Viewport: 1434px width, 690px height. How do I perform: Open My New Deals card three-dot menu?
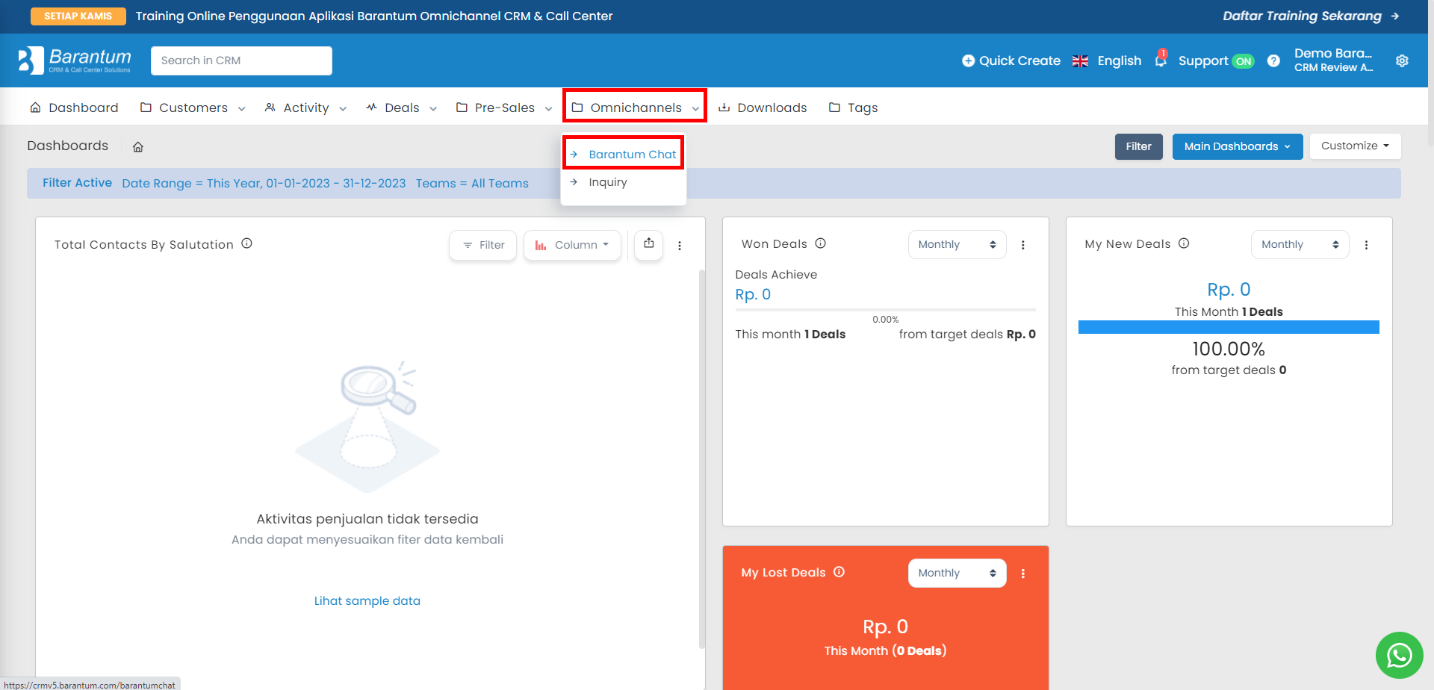click(x=1366, y=245)
